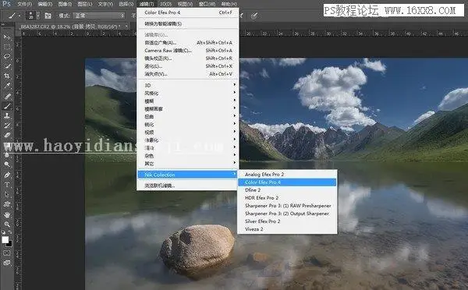This screenshot has height=290, width=468.
Task: Select the Move tool
Action: click(x=7, y=37)
